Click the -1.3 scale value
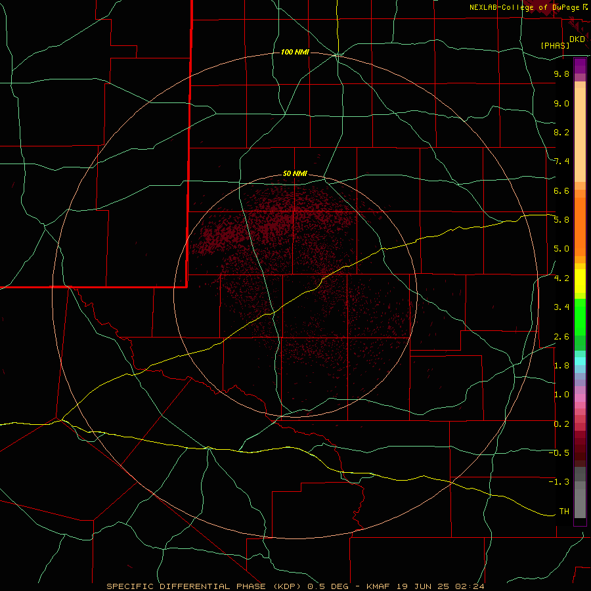Screen dimensions: 591x591 point(559,482)
